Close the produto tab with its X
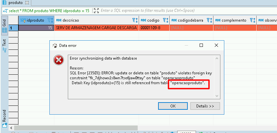Screen dimensions: 277x133 pos(27,3)
